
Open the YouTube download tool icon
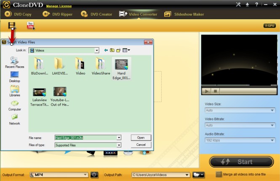[31, 26]
